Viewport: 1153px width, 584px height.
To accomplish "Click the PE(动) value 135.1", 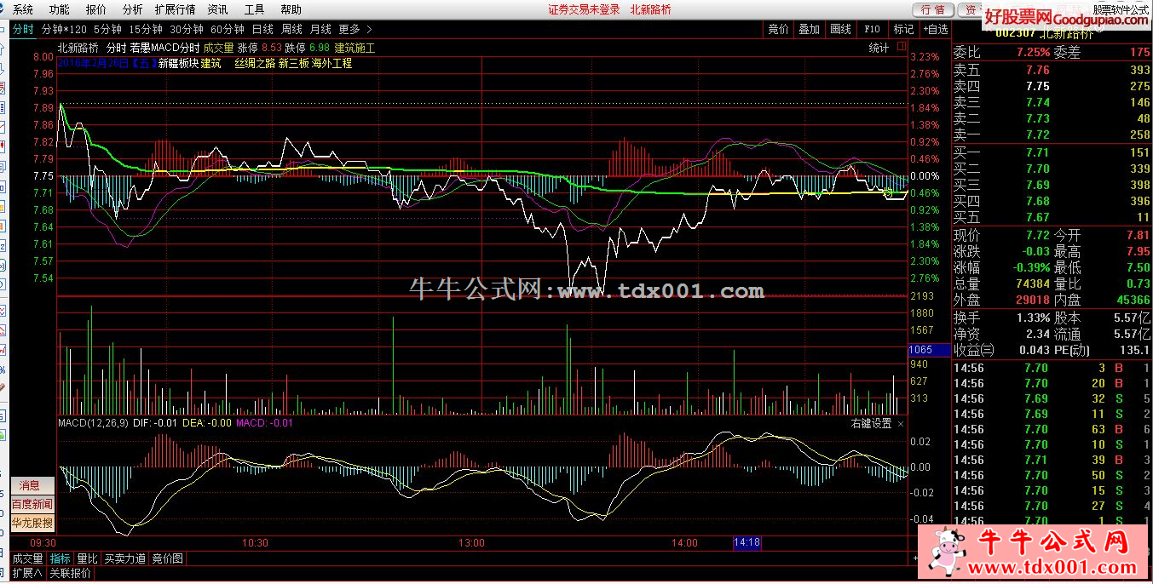I will pyautogui.click(x=1133, y=350).
